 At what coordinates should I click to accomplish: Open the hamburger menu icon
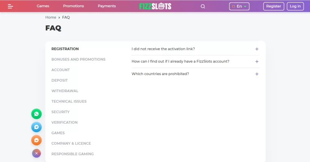point(10,6)
